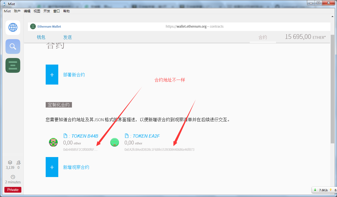Open the 账户 menu

[x=17, y=11]
